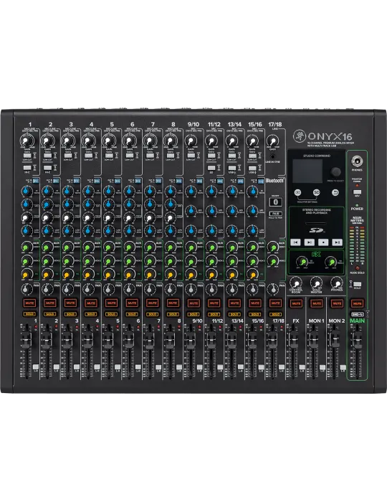
Task: Solo channel 3
Action: point(70,314)
